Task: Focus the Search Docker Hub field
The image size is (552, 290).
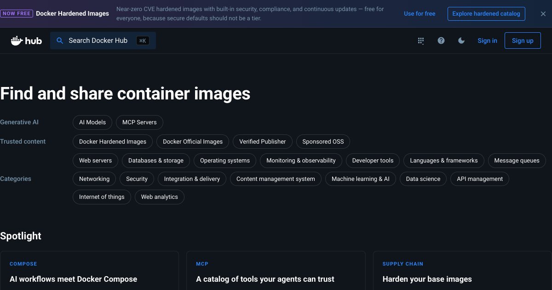Action: tap(103, 41)
